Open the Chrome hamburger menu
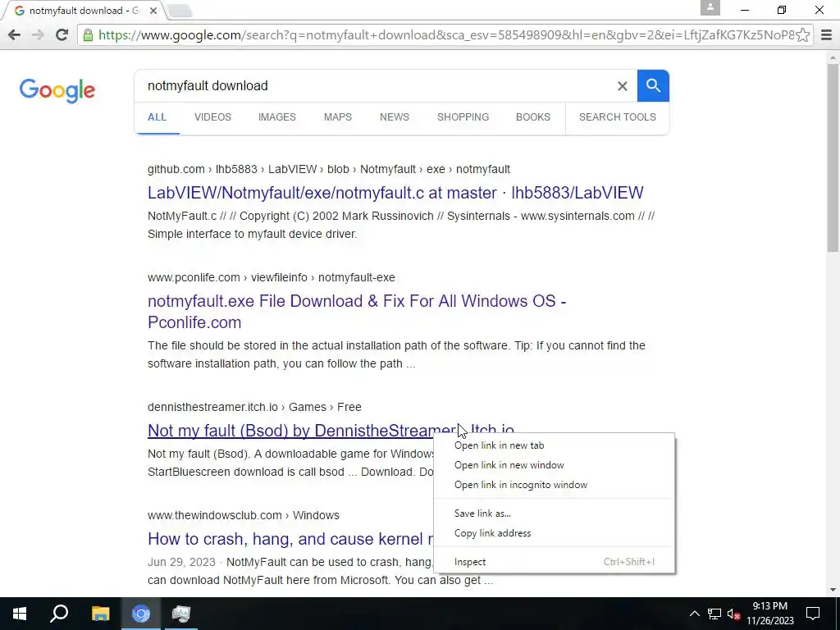Image resolution: width=840 pixels, height=630 pixels. point(827,35)
